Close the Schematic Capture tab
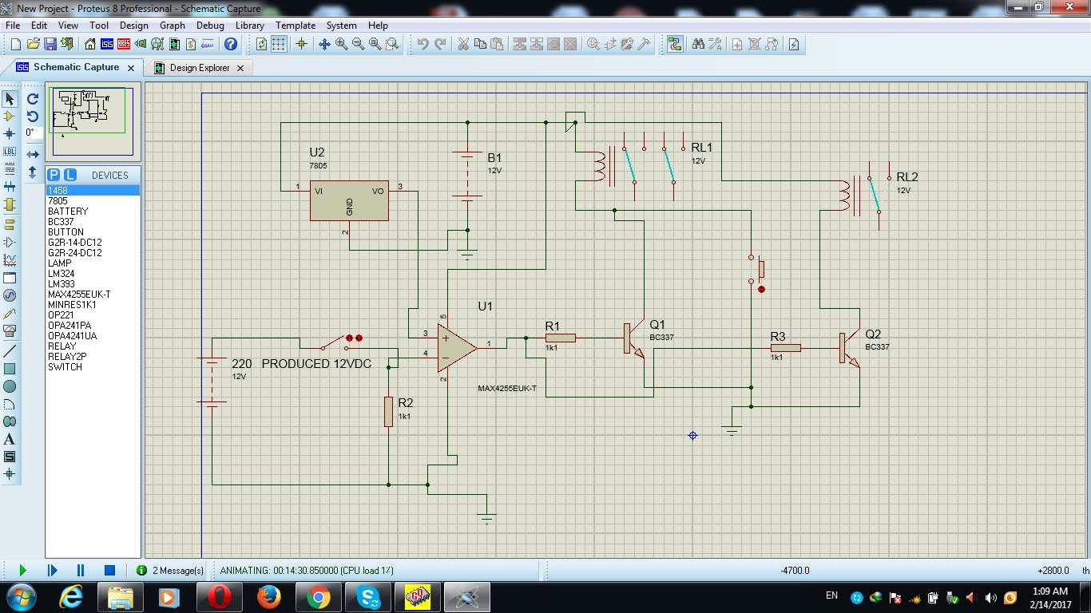 pos(131,68)
